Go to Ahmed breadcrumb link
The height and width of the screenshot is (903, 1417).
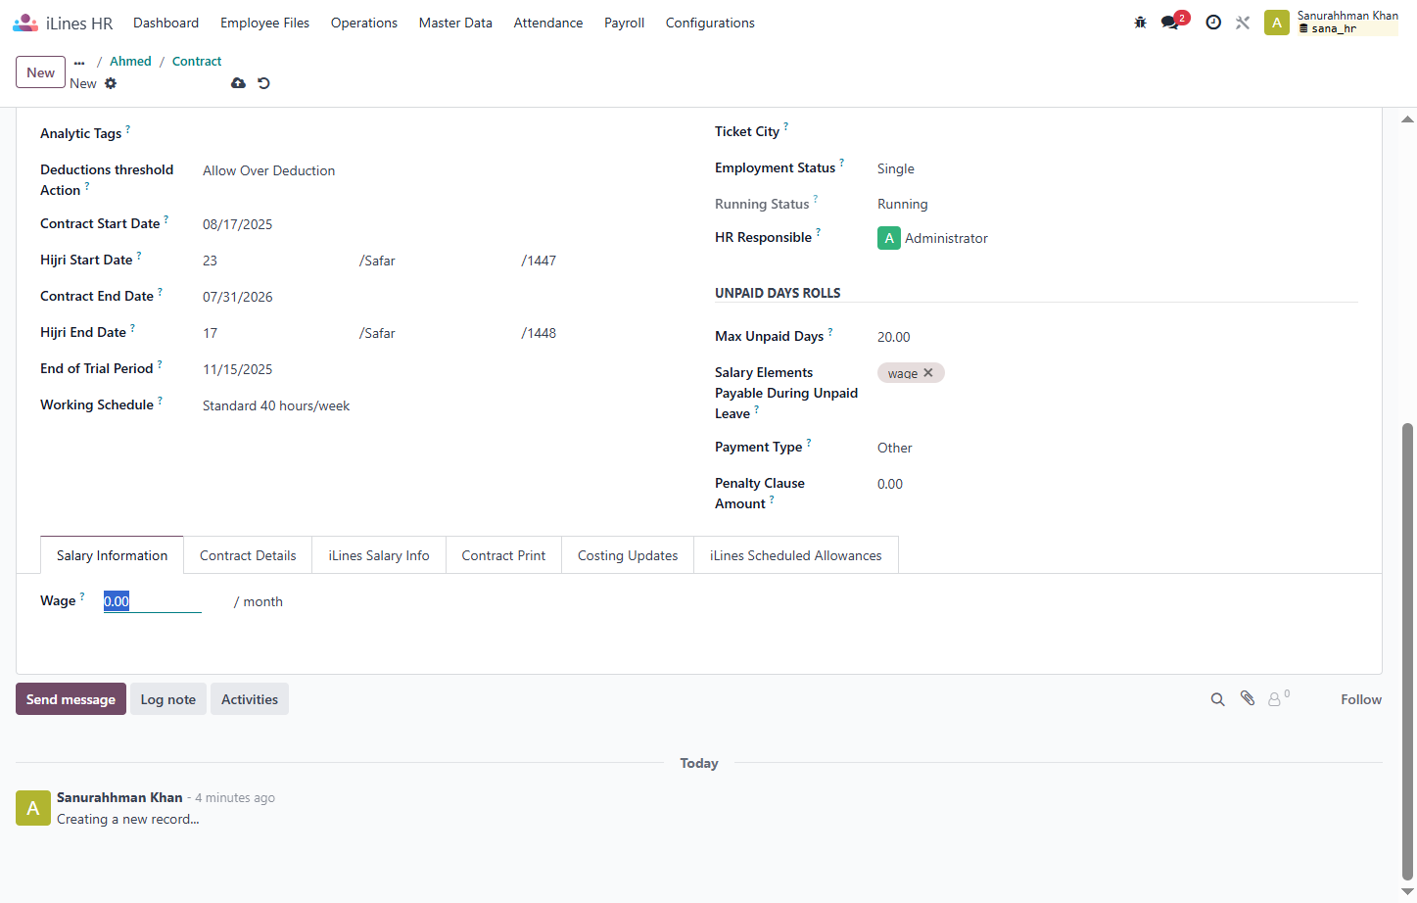point(130,62)
